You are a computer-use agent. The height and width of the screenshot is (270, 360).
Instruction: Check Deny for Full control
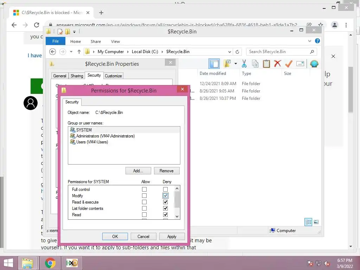click(x=165, y=189)
